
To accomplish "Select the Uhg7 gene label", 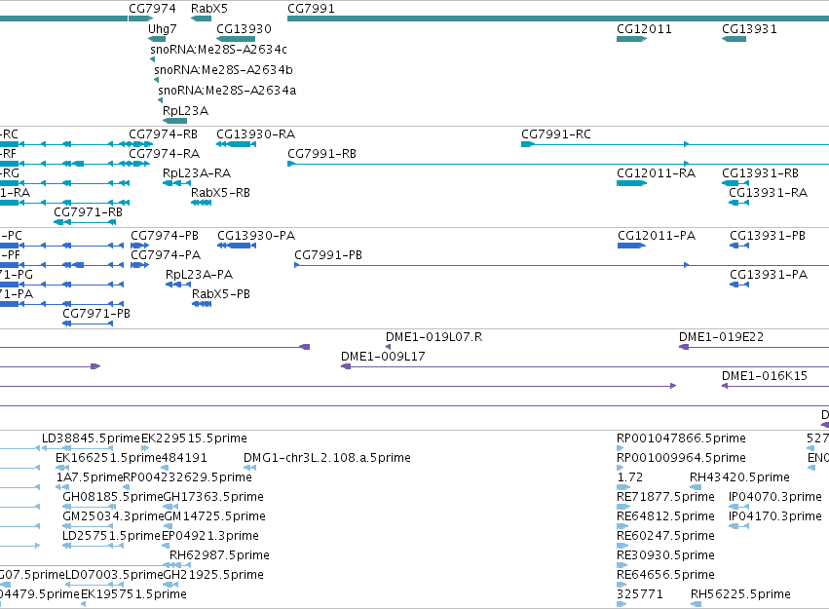I will coord(163,29).
